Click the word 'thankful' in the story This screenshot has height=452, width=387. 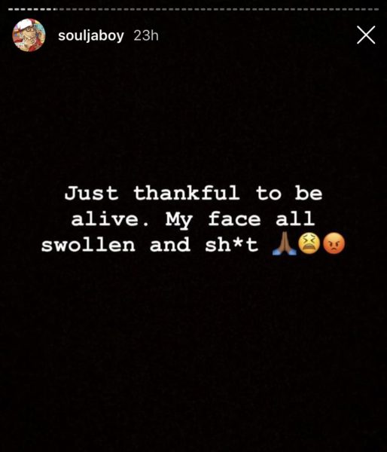187,193
